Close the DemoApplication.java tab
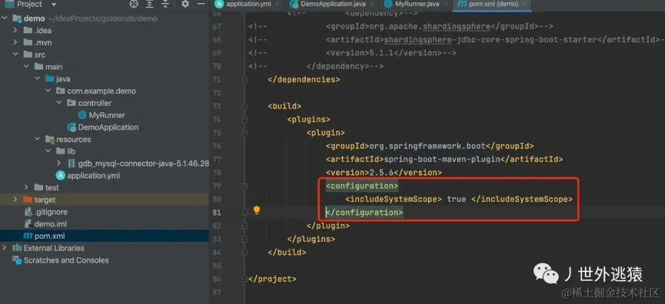Viewport: 665px width, 304px height. coord(371,4)
